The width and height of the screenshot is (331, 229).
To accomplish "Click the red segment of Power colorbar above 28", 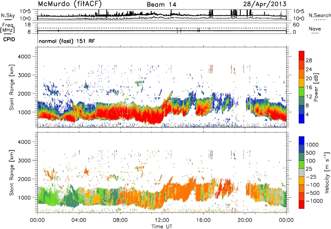I will click(x=302, y=55).
